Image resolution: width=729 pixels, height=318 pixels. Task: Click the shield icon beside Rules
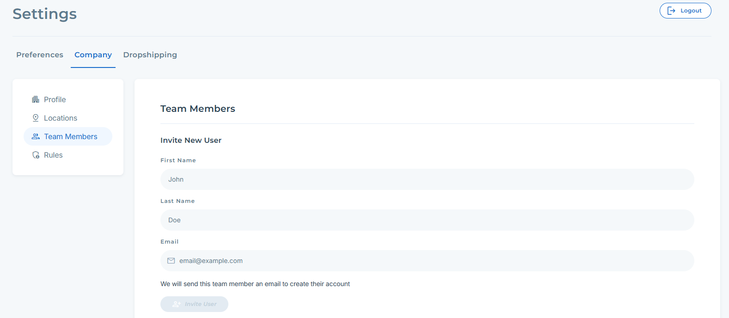36,155
